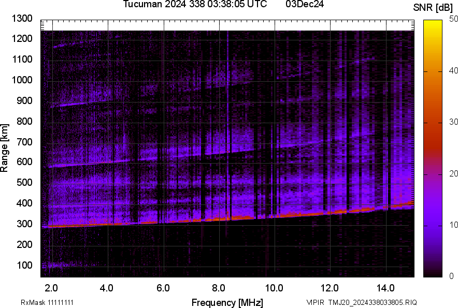This screenshot has width=458, height=308.
Task: Click the SNR [dB] colorbar heading
Action: point(433,8)
